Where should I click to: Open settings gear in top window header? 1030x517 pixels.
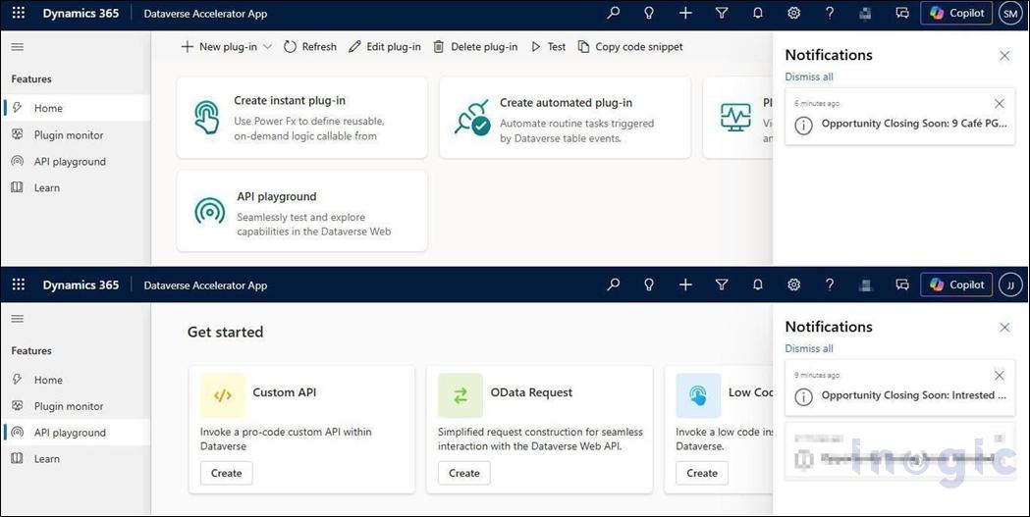pyautogui.click(x=793, y=13)
